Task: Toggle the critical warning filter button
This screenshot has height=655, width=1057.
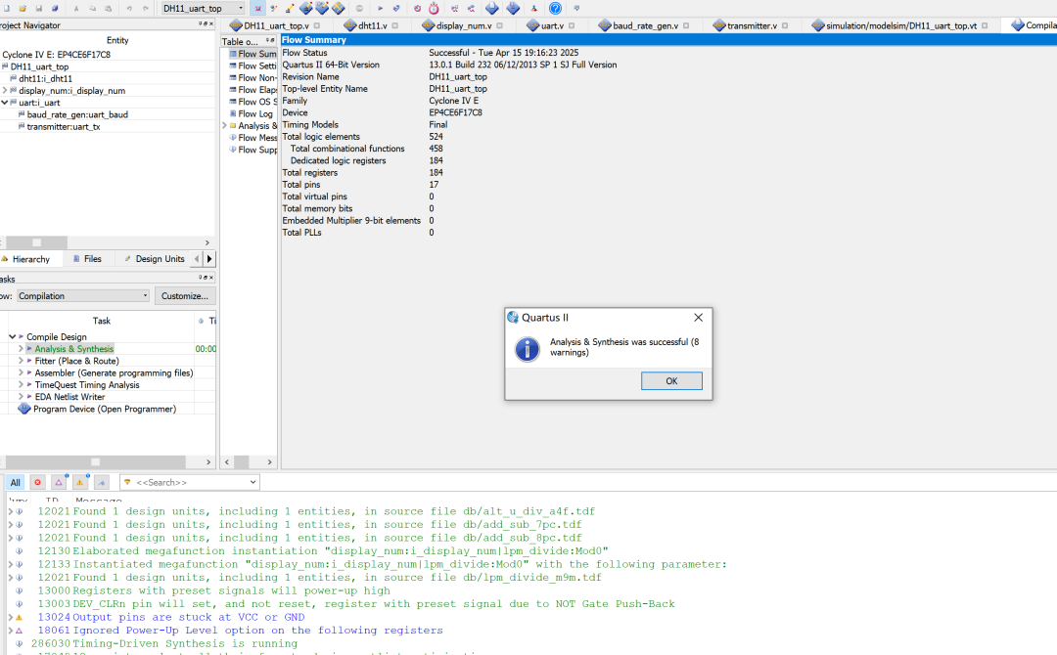Action: pos(59,482)
